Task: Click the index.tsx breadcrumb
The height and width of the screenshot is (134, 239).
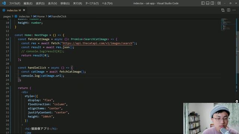Action: click(24, 16)
